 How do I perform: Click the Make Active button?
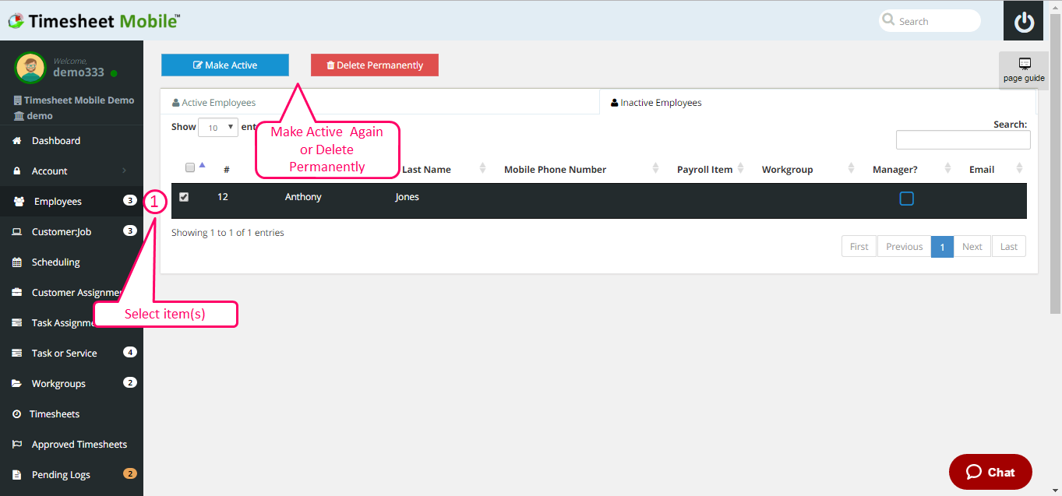click(225, 65)
